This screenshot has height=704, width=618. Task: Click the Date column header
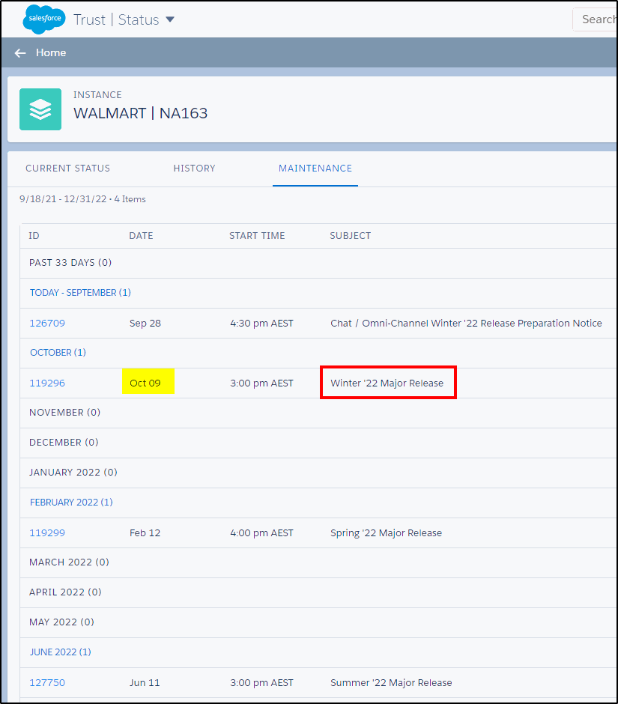point(141,236)
